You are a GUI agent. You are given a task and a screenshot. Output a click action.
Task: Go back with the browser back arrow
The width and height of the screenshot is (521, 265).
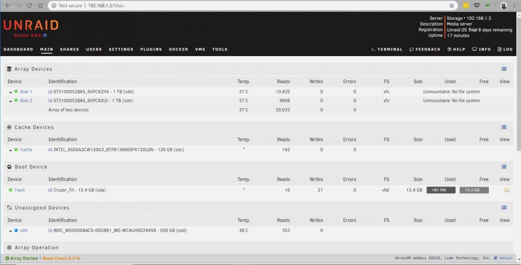8,6
